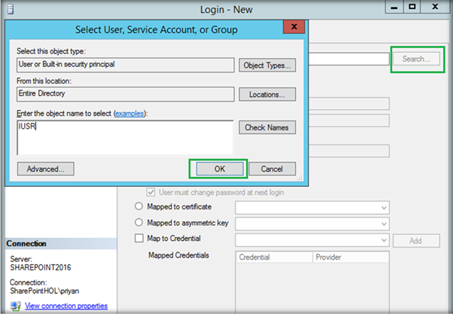Click the Entire Directory location field
The image size is (453, 314).
pyautogui.click(x=126, y=94)
